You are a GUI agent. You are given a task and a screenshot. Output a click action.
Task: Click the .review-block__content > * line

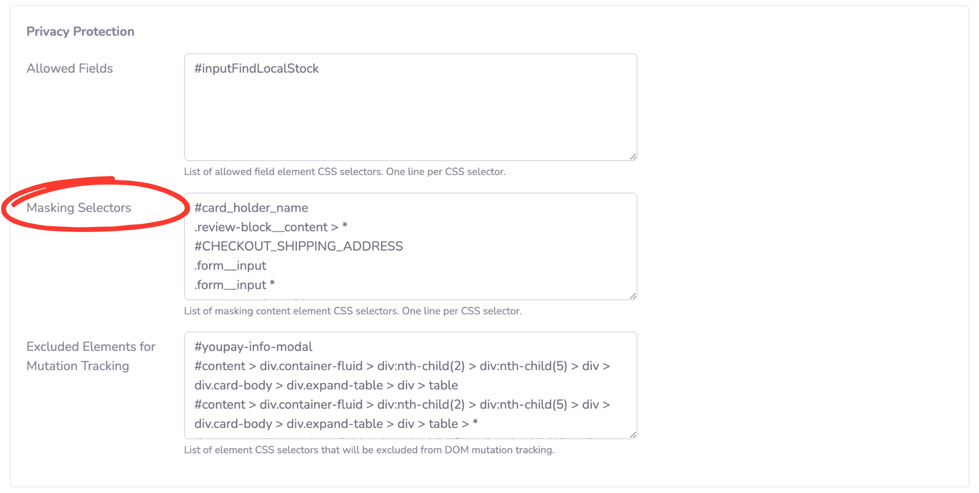(271, 227)
